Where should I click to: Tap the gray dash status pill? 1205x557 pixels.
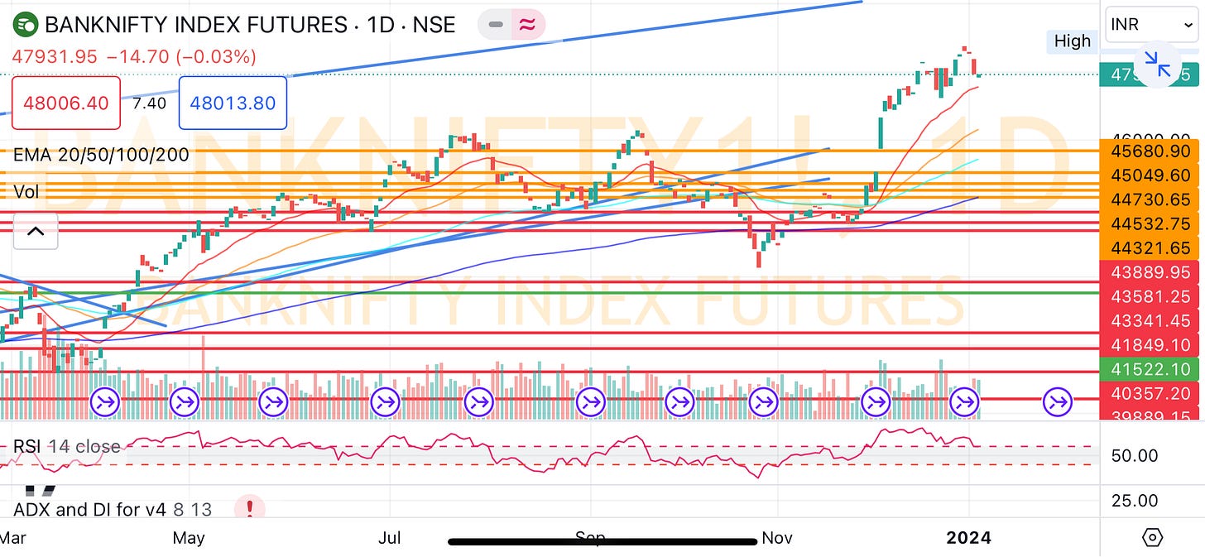(496, 25)
